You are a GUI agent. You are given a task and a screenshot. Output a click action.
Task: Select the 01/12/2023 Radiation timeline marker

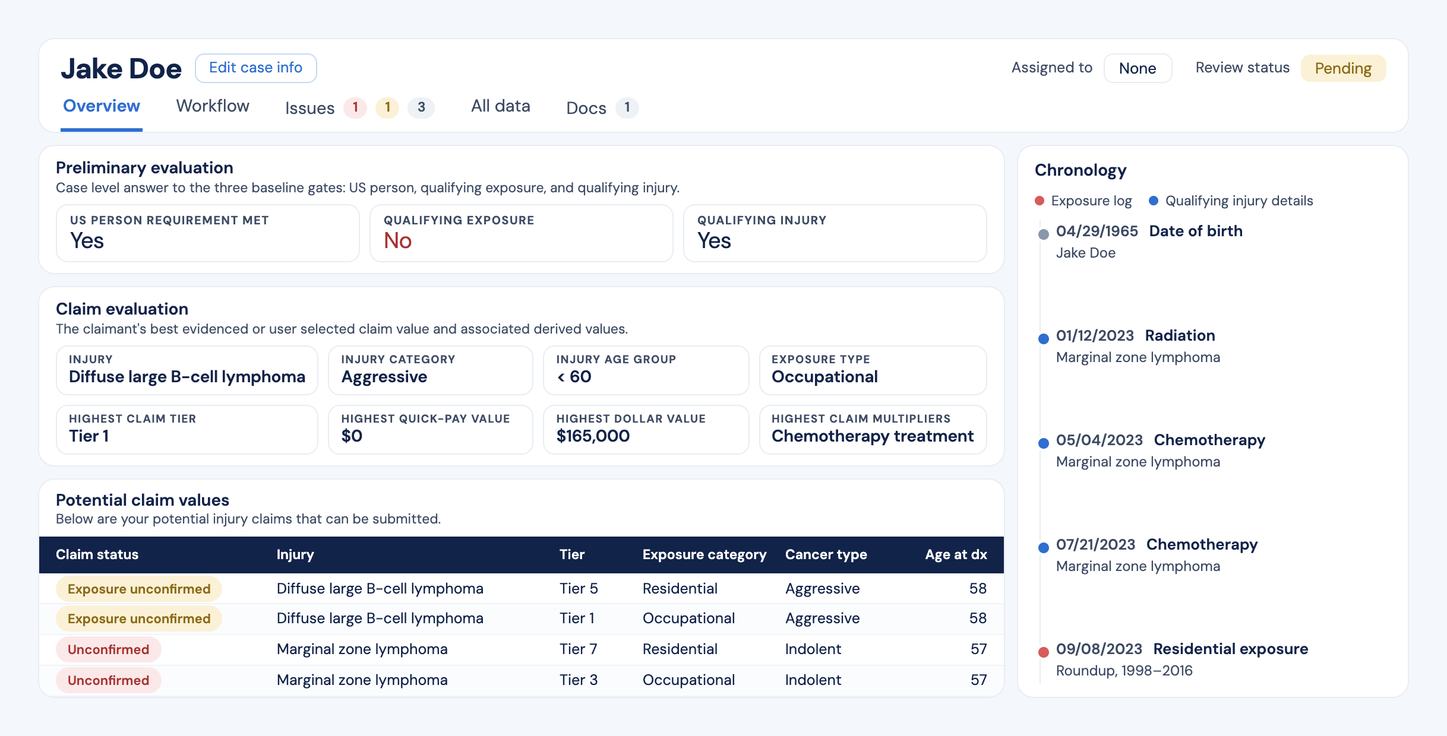click(1044, 338)
